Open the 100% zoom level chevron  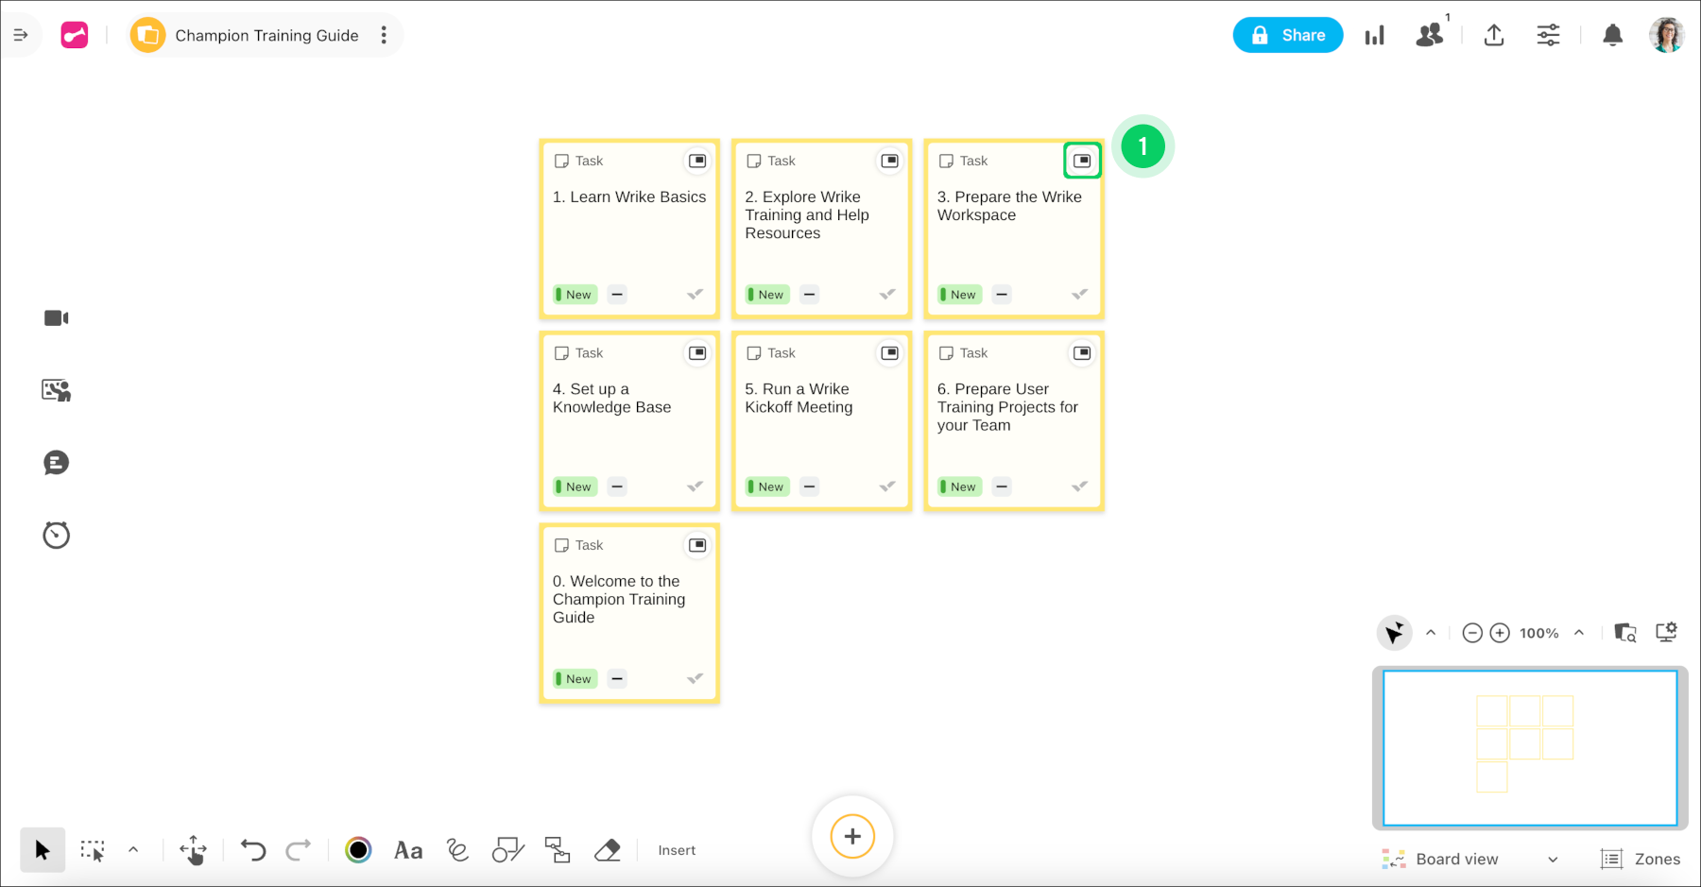click(x=1579, y=633)
